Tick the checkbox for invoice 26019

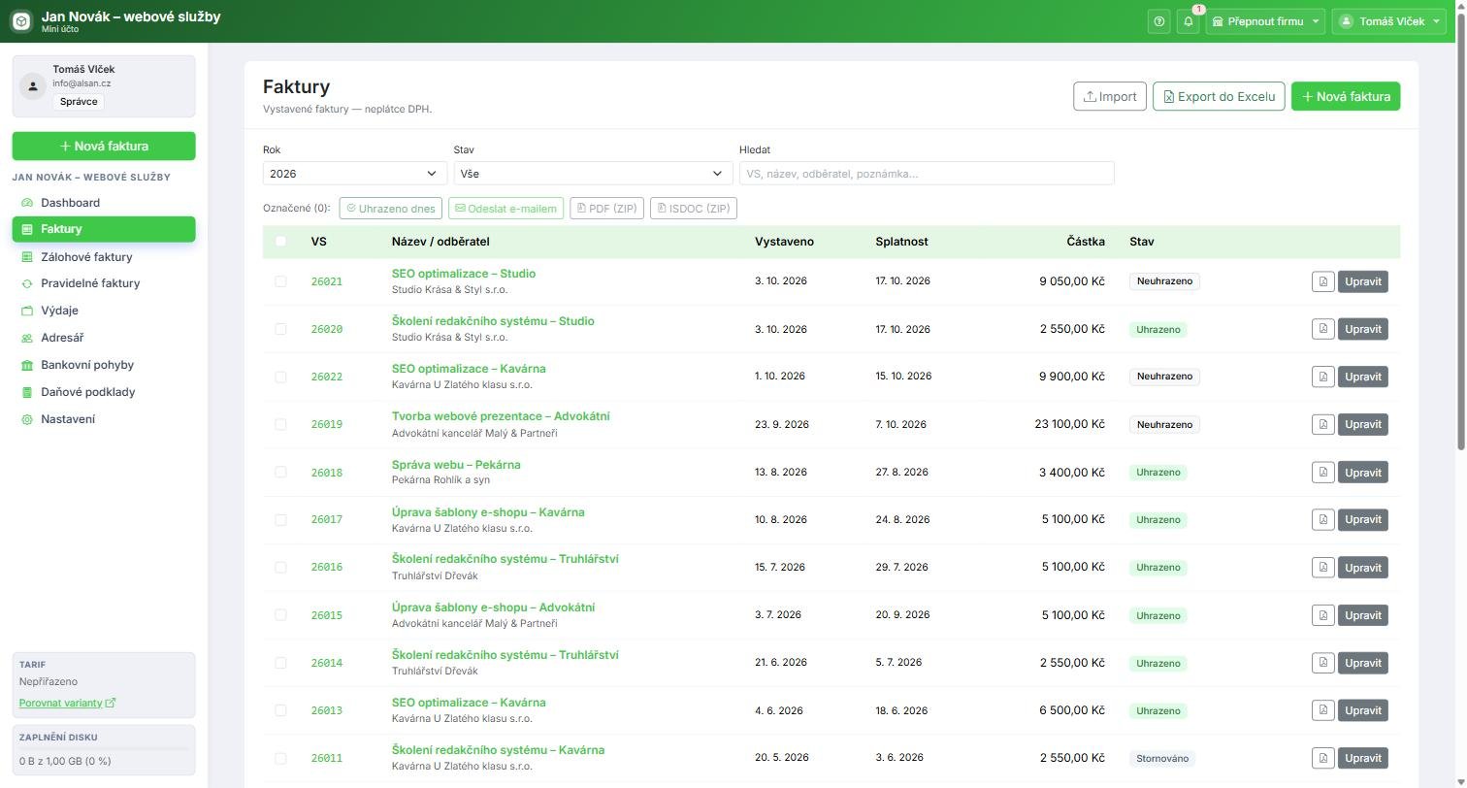tap(280, 424)
